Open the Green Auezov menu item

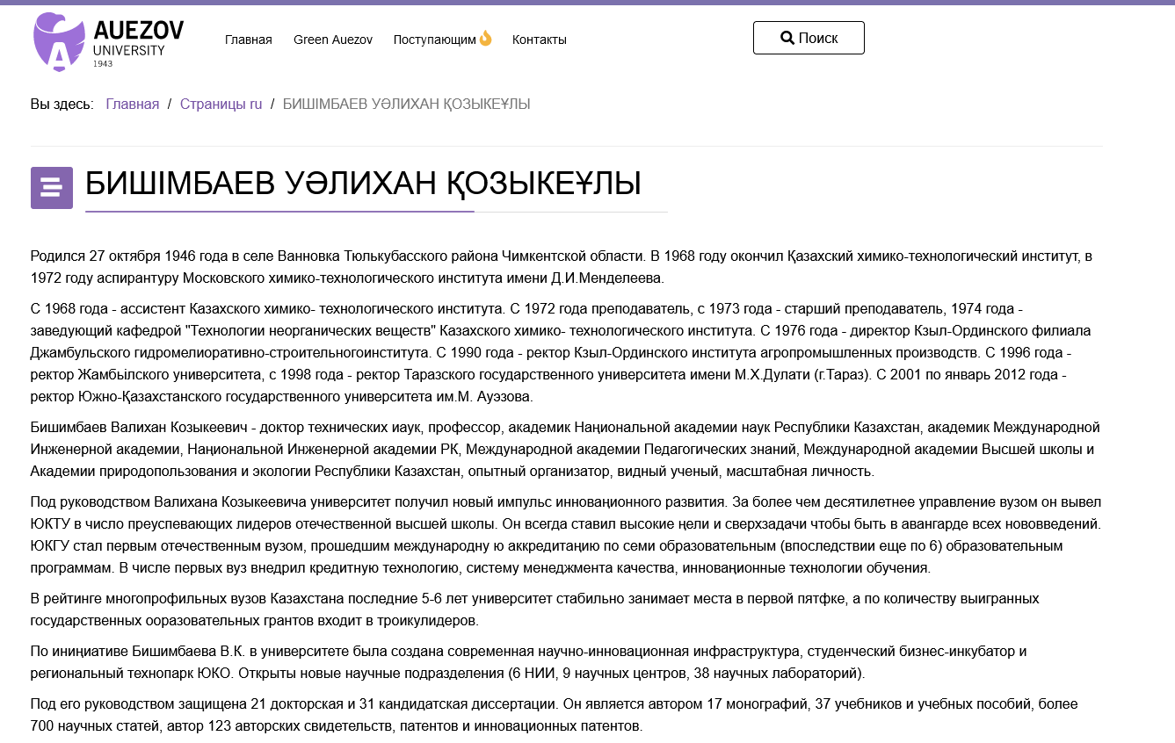333,40
